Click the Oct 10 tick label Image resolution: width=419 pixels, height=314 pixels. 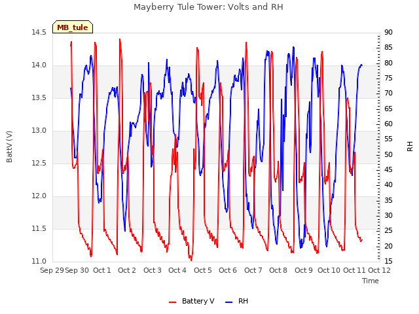329,270
